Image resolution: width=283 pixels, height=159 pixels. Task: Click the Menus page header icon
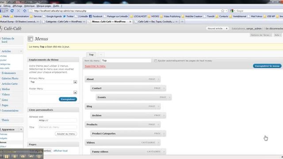[31, 39]
